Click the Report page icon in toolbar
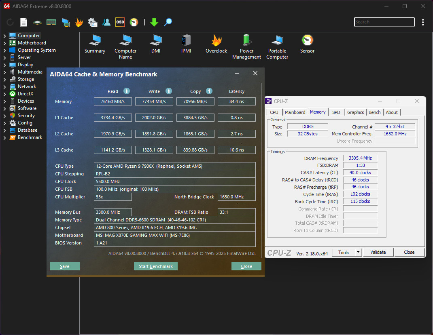The width and height of the screenshot is (433, 335). click(23, 22)
